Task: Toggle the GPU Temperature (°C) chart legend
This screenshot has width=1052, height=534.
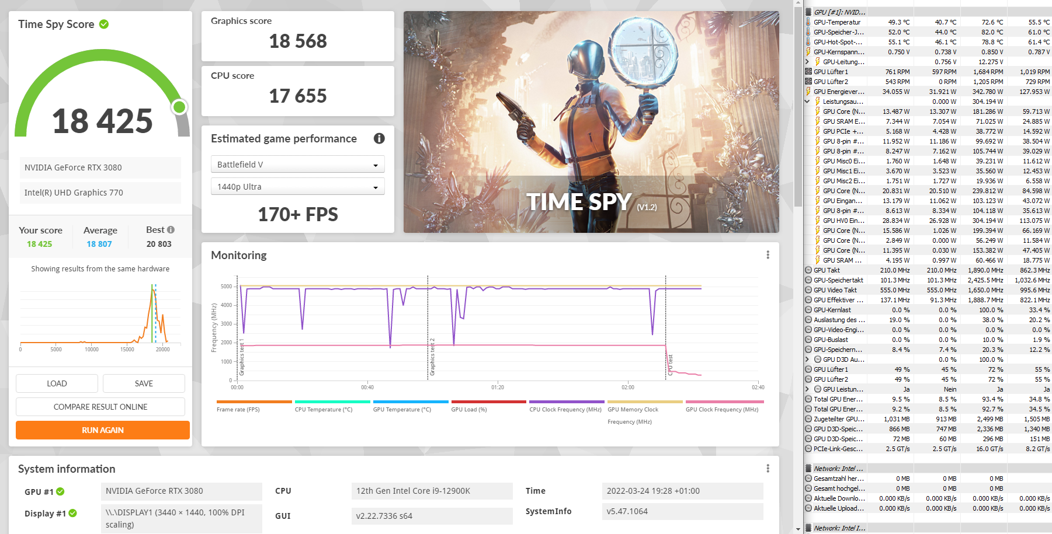Action: (410, 406)
